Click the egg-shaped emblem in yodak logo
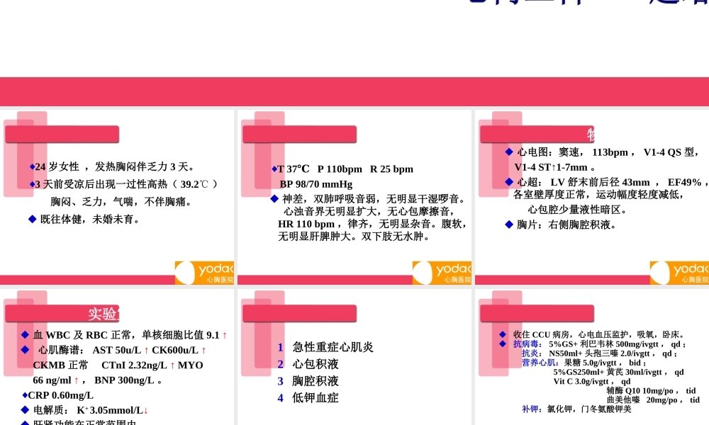The image size is (709, 425). pyautogui.click(x=186, y=272)
